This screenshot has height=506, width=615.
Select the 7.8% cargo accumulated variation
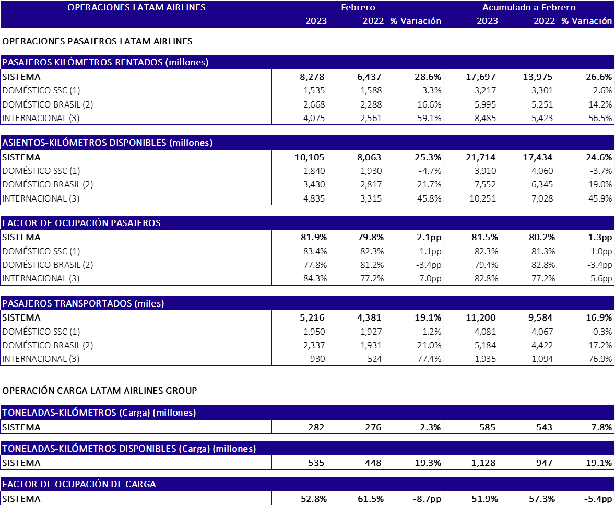click(601, 428)
